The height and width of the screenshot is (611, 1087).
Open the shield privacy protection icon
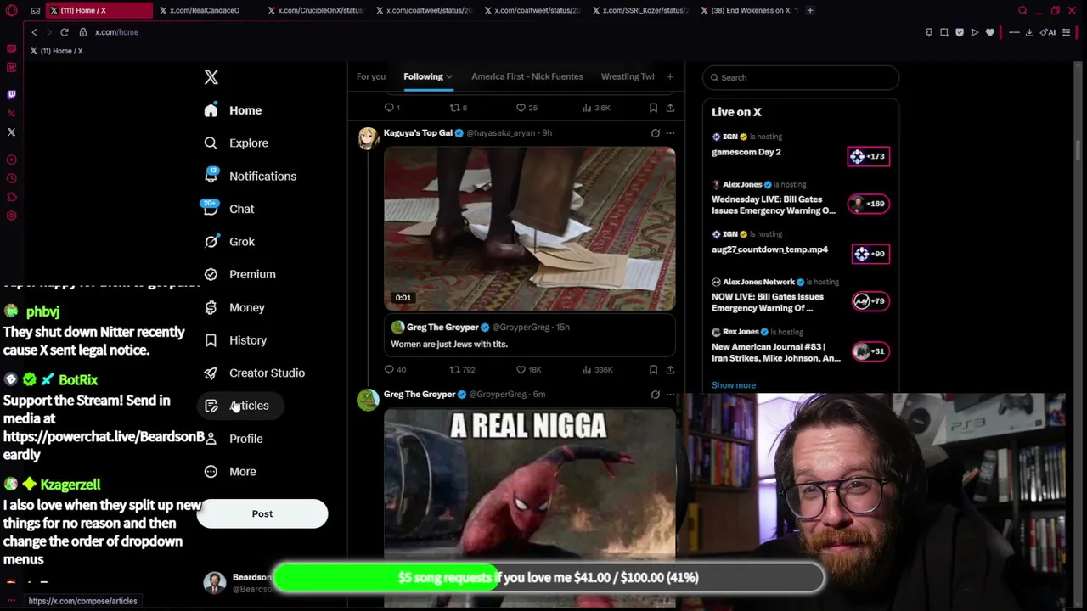(x=960, y=32)
